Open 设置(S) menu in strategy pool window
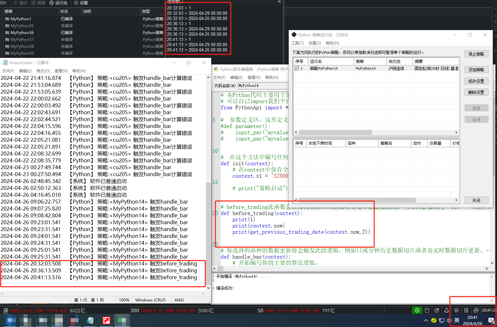Viewport: 497px width, 327px height. (x=315, y=43)
